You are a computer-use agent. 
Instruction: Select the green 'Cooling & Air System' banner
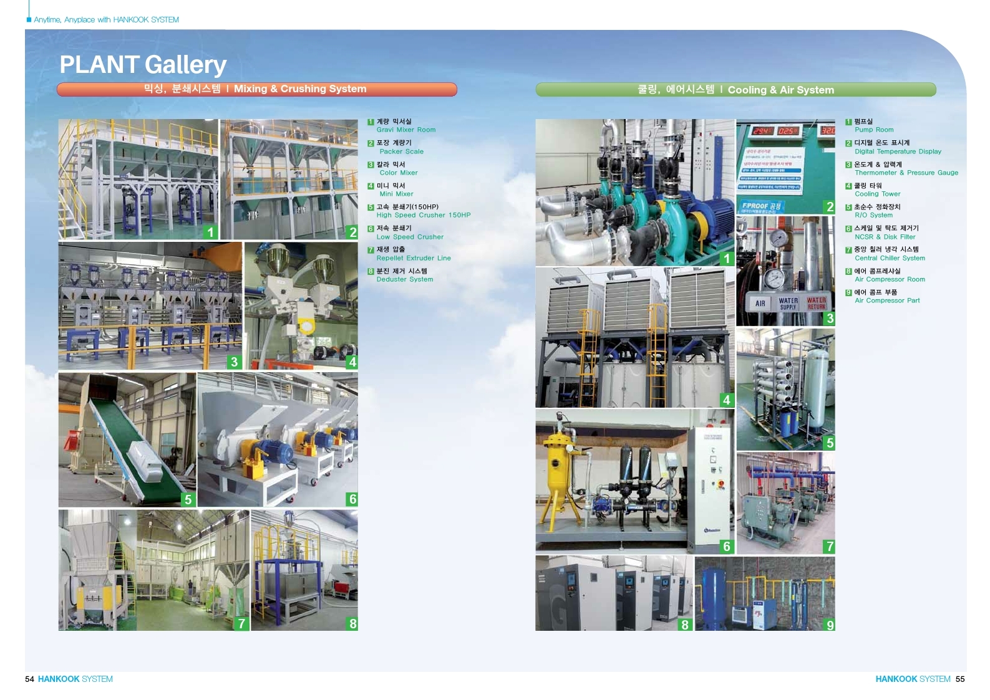click(735, 90)
